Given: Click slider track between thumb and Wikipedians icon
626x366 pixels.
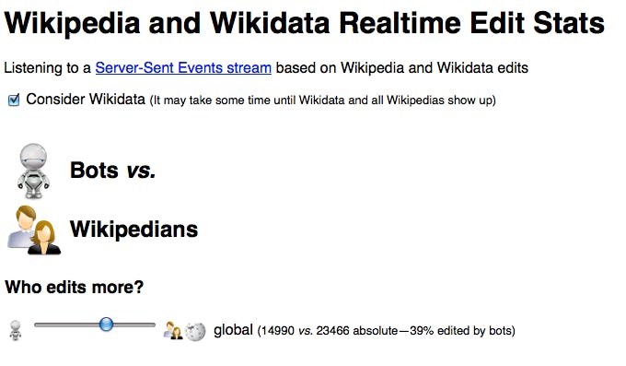Looking at the screenshot, I should click(134, 325).
